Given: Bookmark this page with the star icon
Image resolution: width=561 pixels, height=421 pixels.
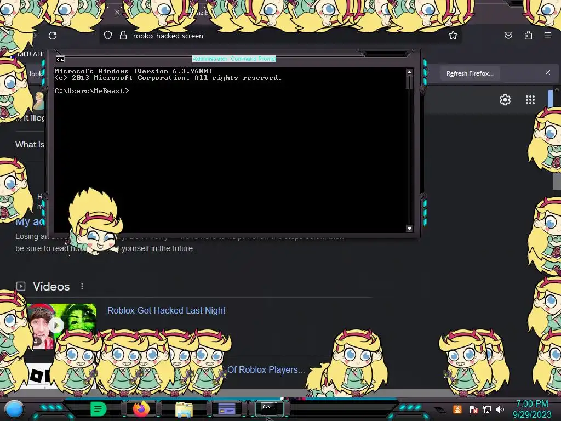Looking at the screenshot, I should (453, 35).
